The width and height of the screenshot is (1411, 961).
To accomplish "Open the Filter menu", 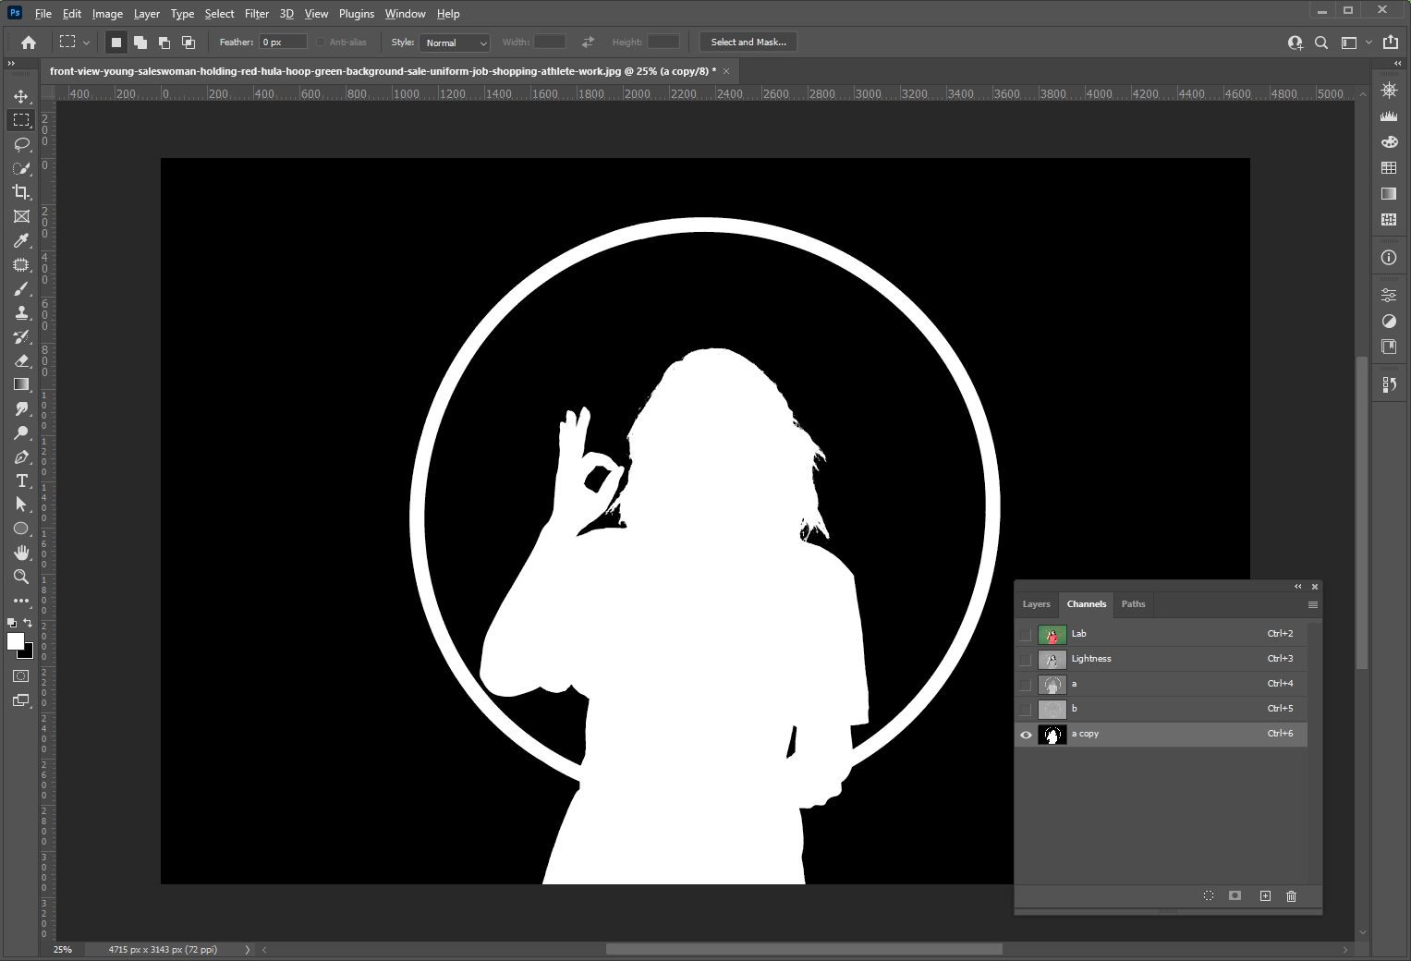I will 256,14.
